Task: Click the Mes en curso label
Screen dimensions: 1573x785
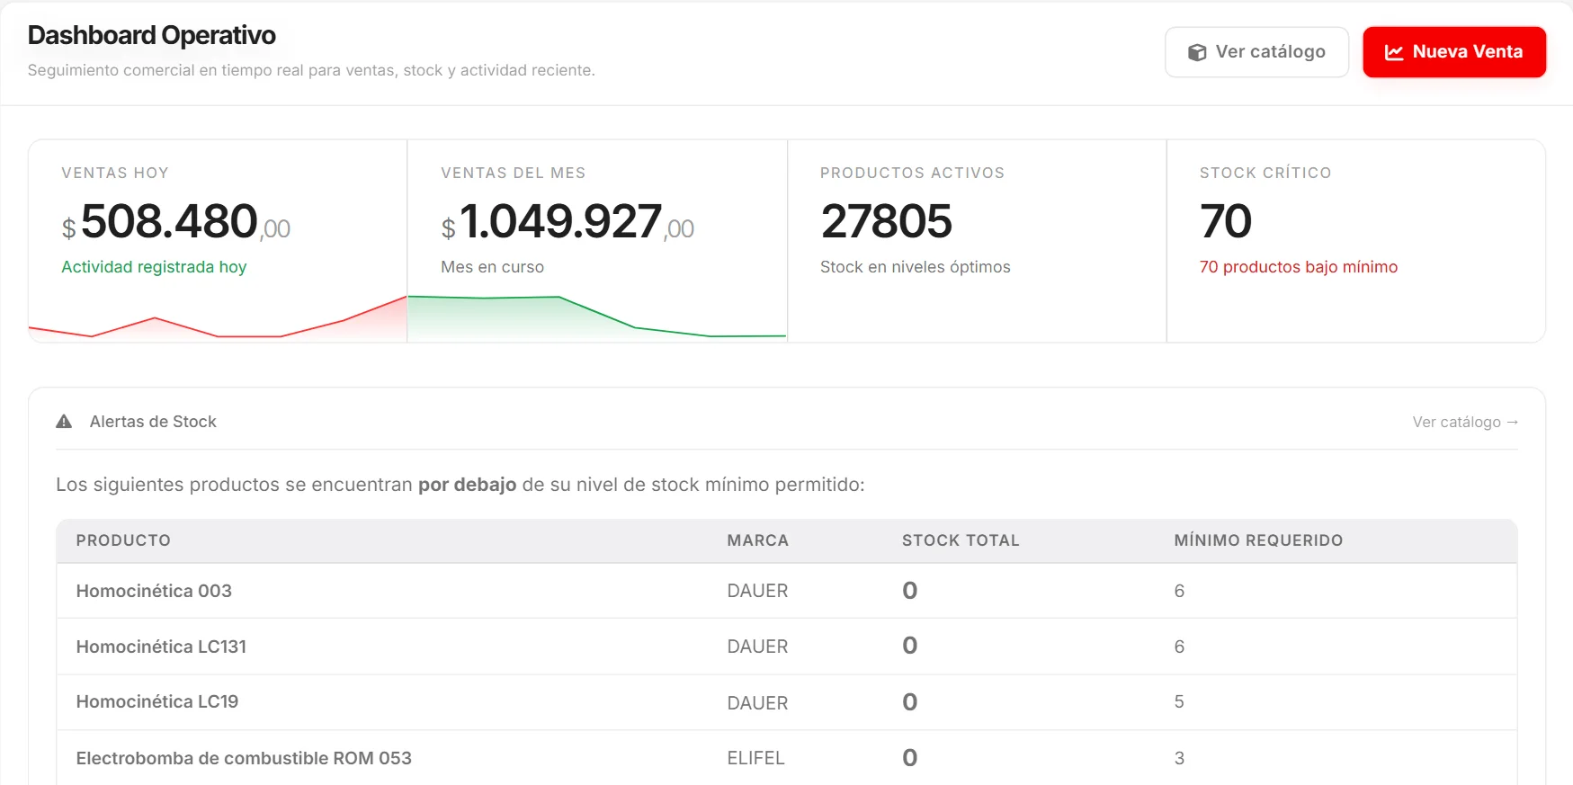Action: coord(493,267)
